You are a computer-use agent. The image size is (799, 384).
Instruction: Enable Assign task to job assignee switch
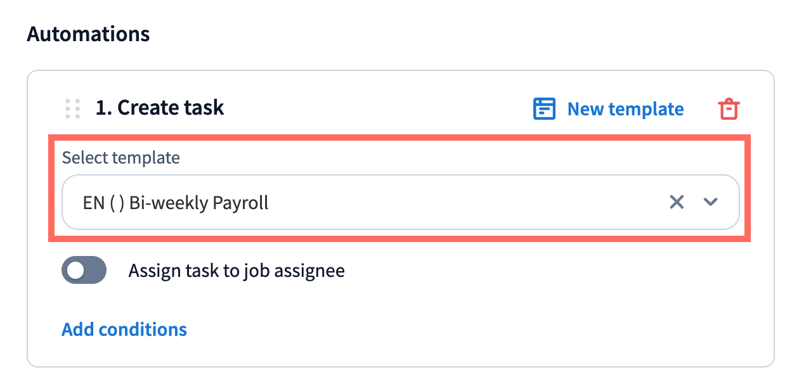coord(84,271)
